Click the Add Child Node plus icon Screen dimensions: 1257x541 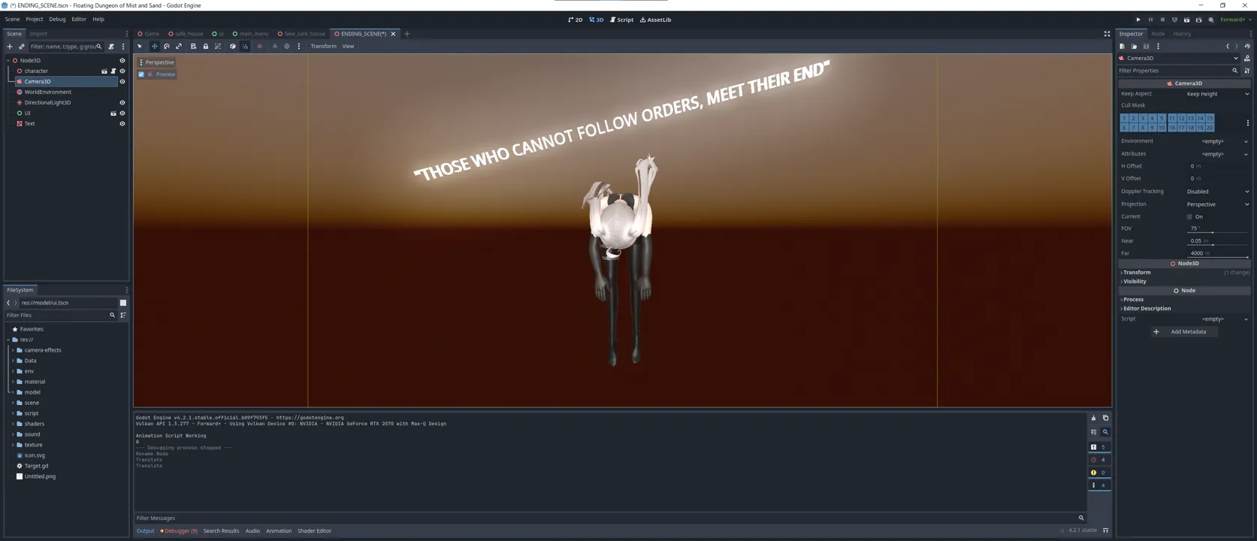tap(10, 47)
